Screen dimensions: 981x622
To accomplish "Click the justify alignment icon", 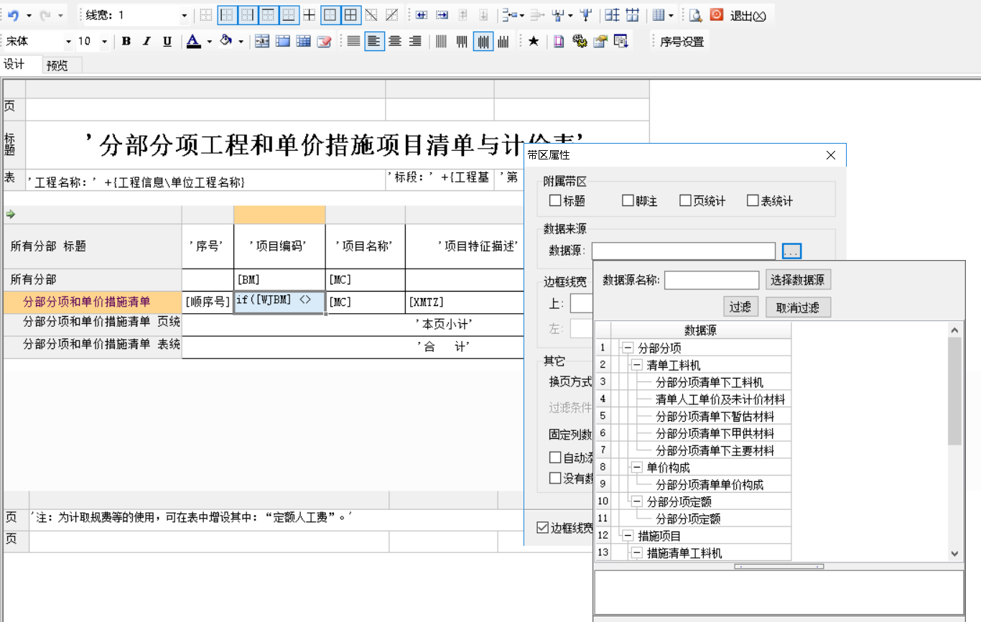I will coord(353,42).
